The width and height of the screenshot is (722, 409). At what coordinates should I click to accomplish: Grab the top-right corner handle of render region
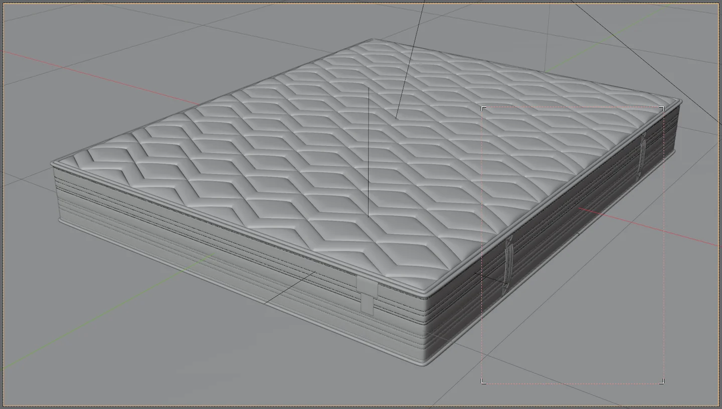pyautogui.click(x=662, y=108)
